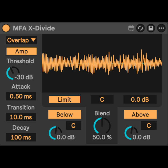Click the Below button
This screenshot has height=168, width=168.
tap(65, 115)
